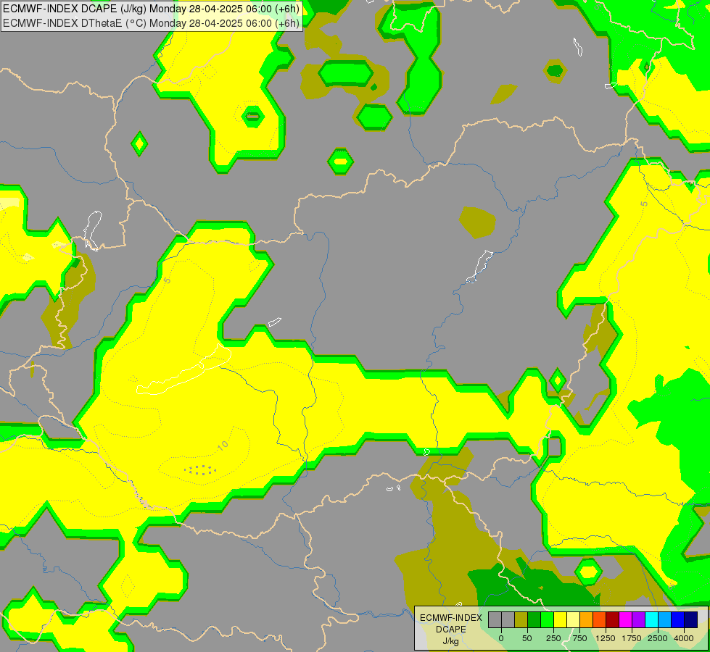Click the cyan legend swatch

[x=651, y=619]
